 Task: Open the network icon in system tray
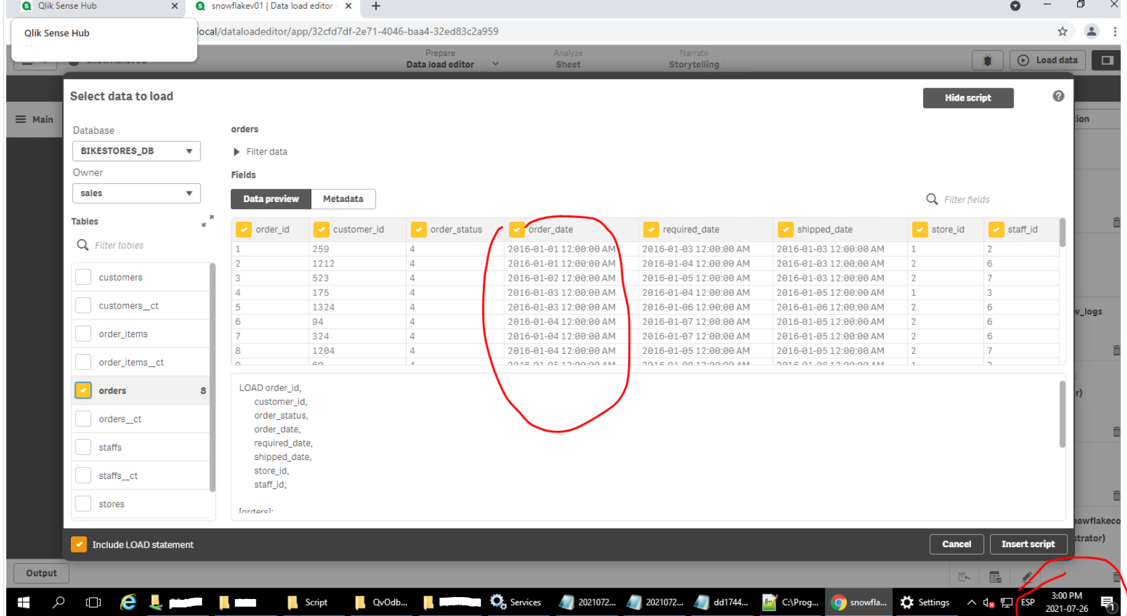[x=1007, y=602]
